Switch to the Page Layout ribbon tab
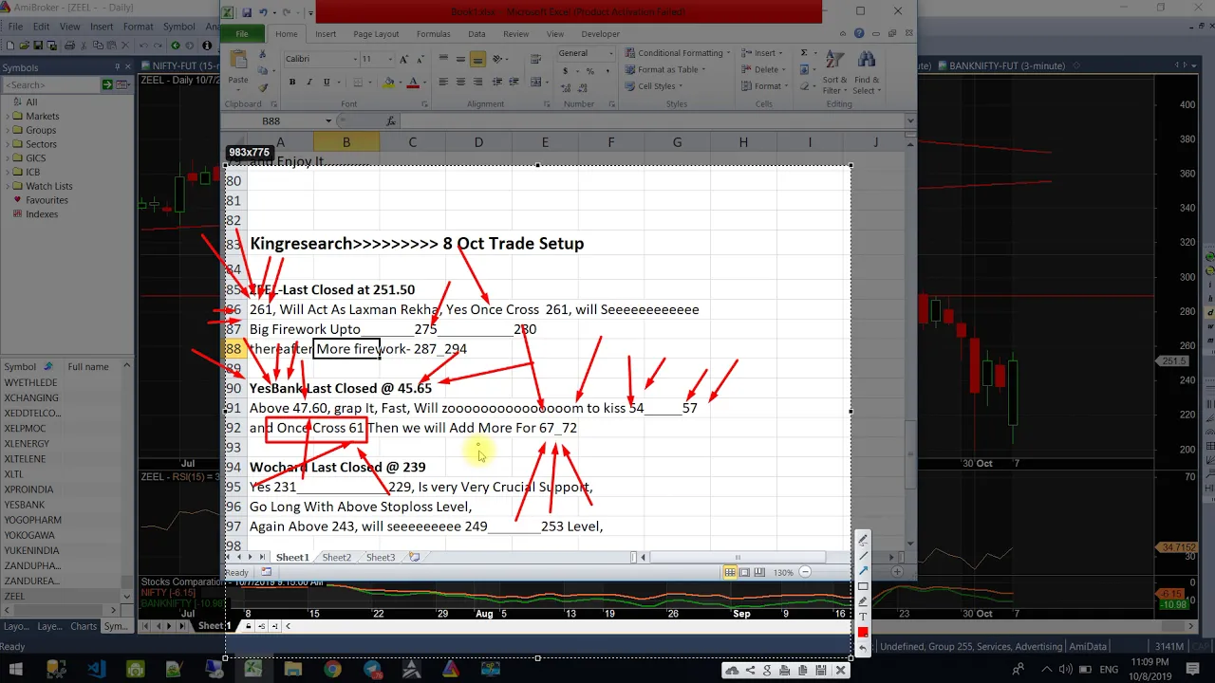Viewport: 1215px width, 683px height. [x=376, y=34]
